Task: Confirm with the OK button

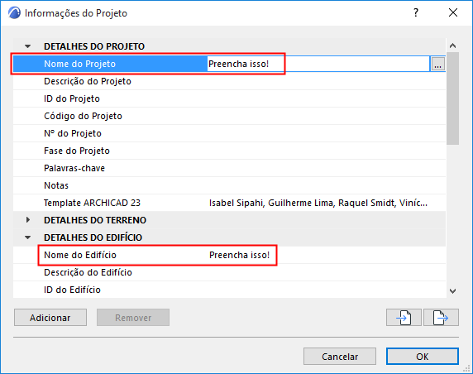Action: [x=423, y=356]
